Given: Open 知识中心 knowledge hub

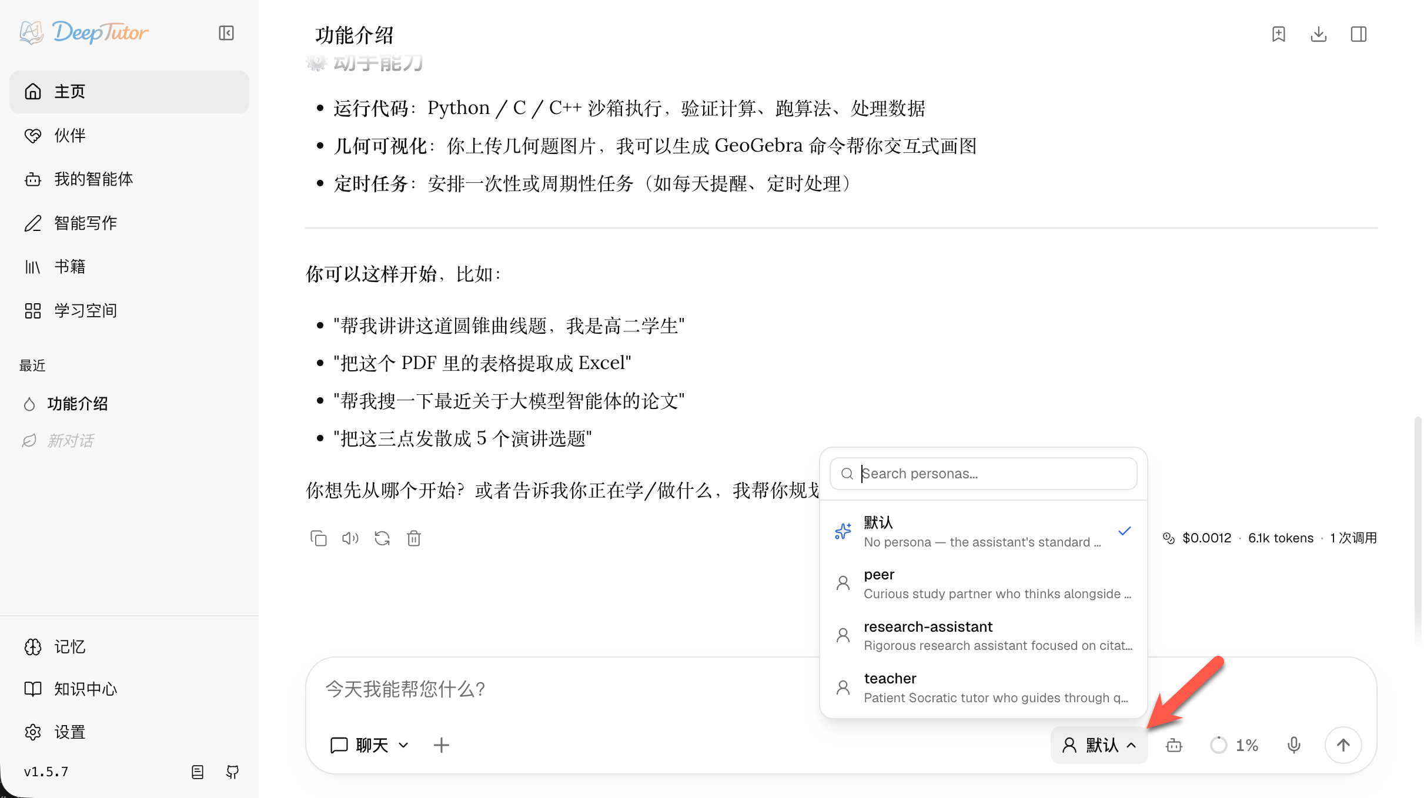Looking at the screenshot, I should (129, 689).
